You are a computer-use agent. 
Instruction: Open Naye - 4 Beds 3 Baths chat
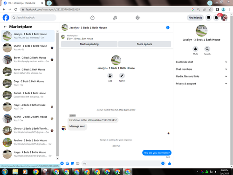coord(28,107)
